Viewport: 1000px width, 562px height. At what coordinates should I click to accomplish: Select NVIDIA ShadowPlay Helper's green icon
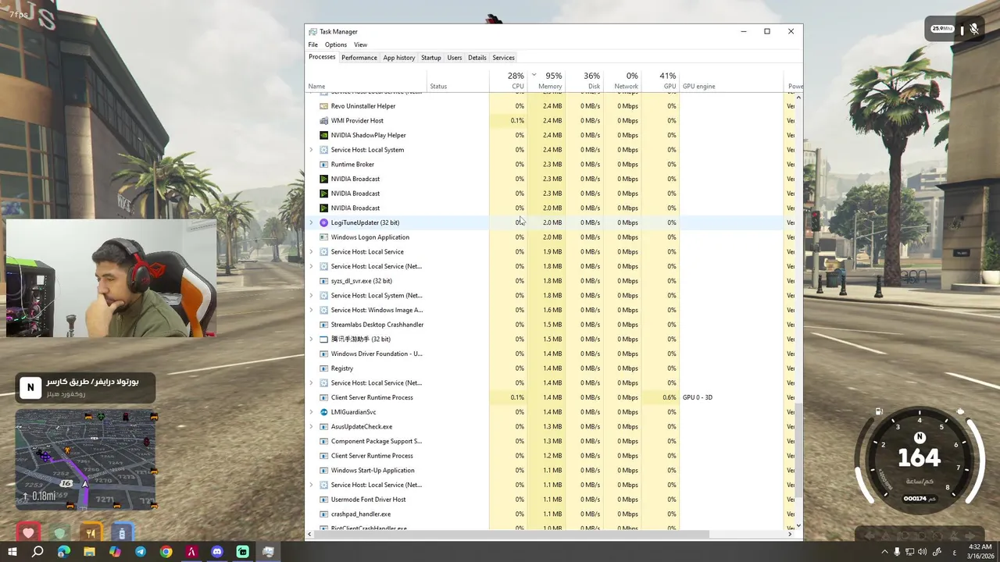click(324, 135)
